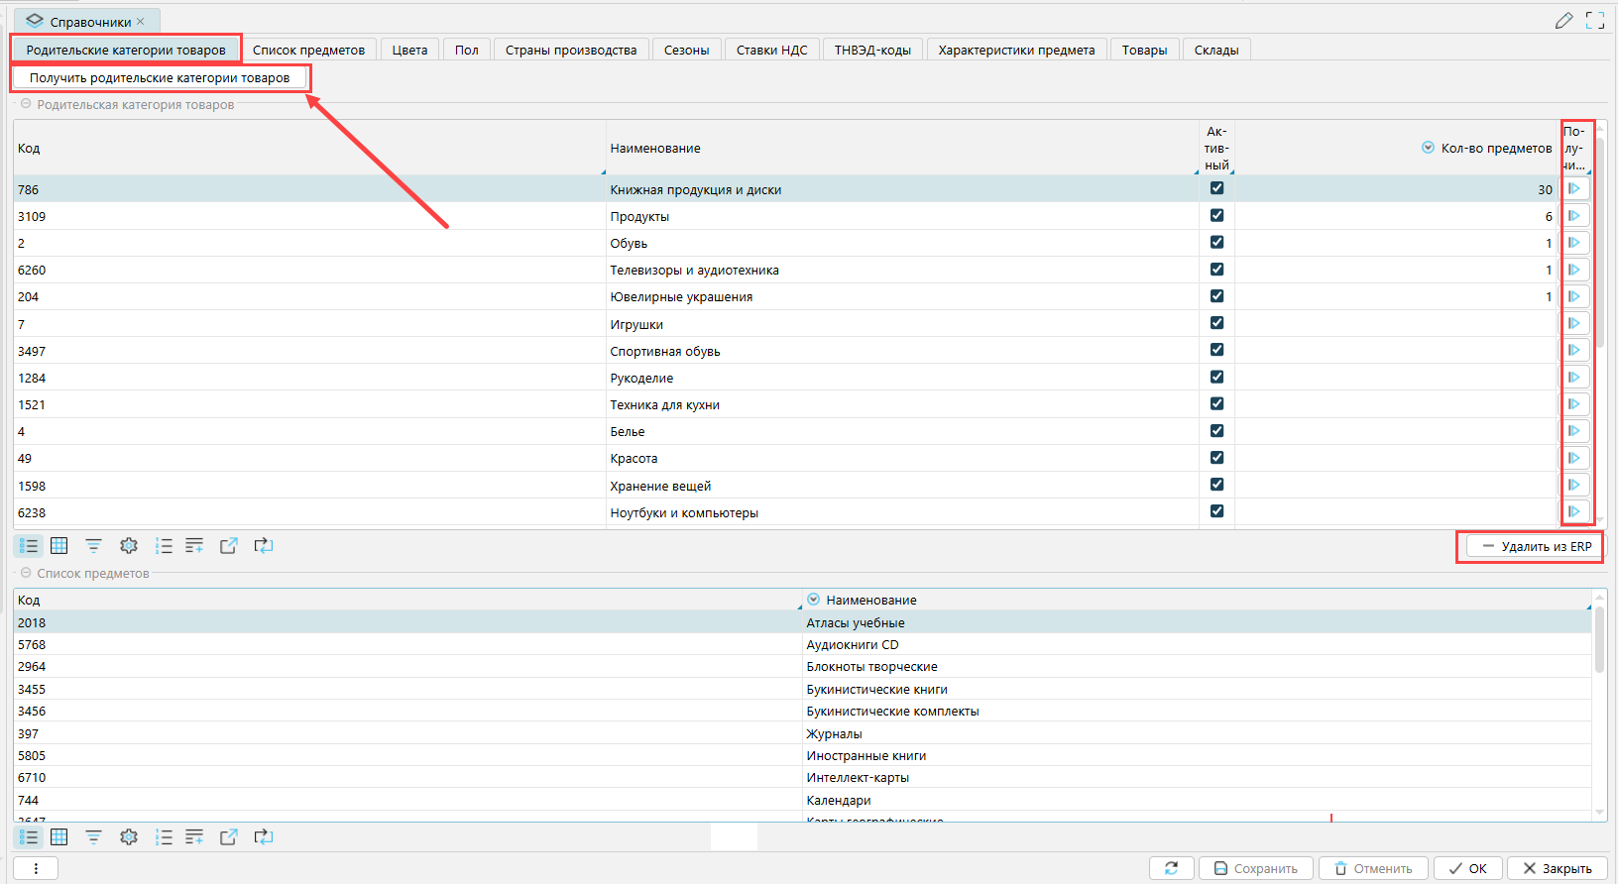The height and width of the screenshot is (884, 1618).
Task: Uncheck the active checkbox for Ювелирные украшения
Action: (1216, 296)
